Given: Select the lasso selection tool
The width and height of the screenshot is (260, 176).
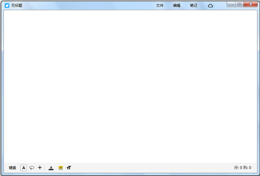Looking at the screenshot, I should pyautogui.click(x=32, y=168).
